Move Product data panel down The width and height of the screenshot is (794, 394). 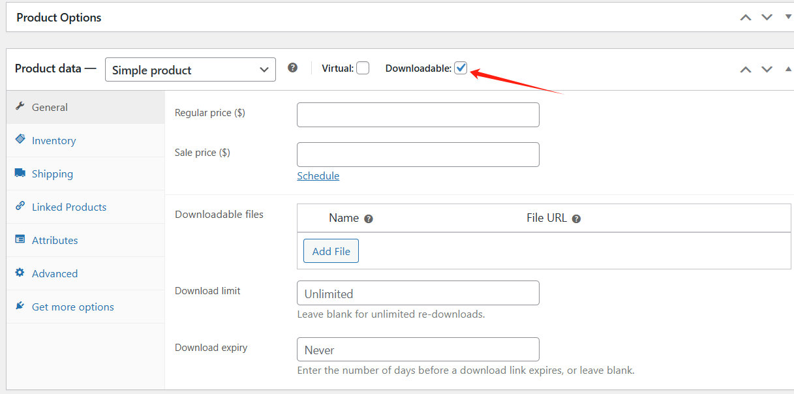(x=767, y=69)
